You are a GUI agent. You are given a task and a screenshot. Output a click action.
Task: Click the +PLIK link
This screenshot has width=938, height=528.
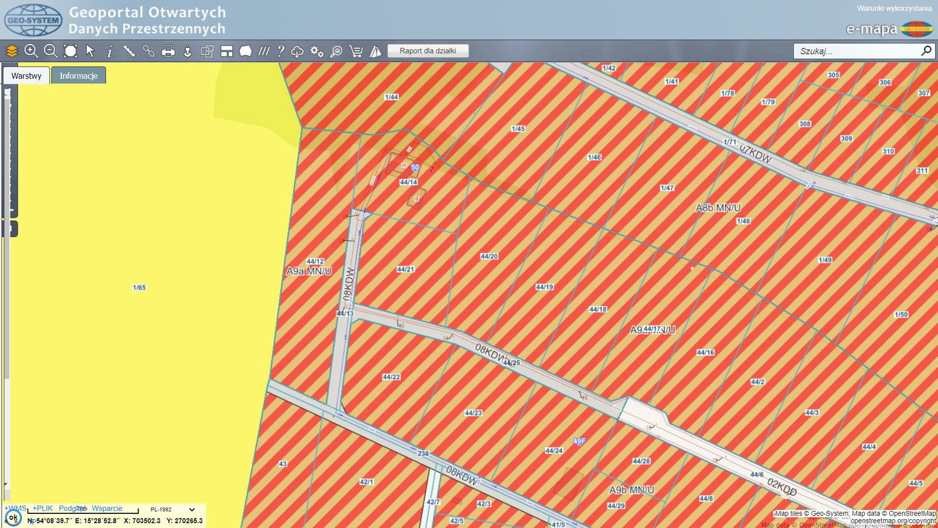point(42,508)
